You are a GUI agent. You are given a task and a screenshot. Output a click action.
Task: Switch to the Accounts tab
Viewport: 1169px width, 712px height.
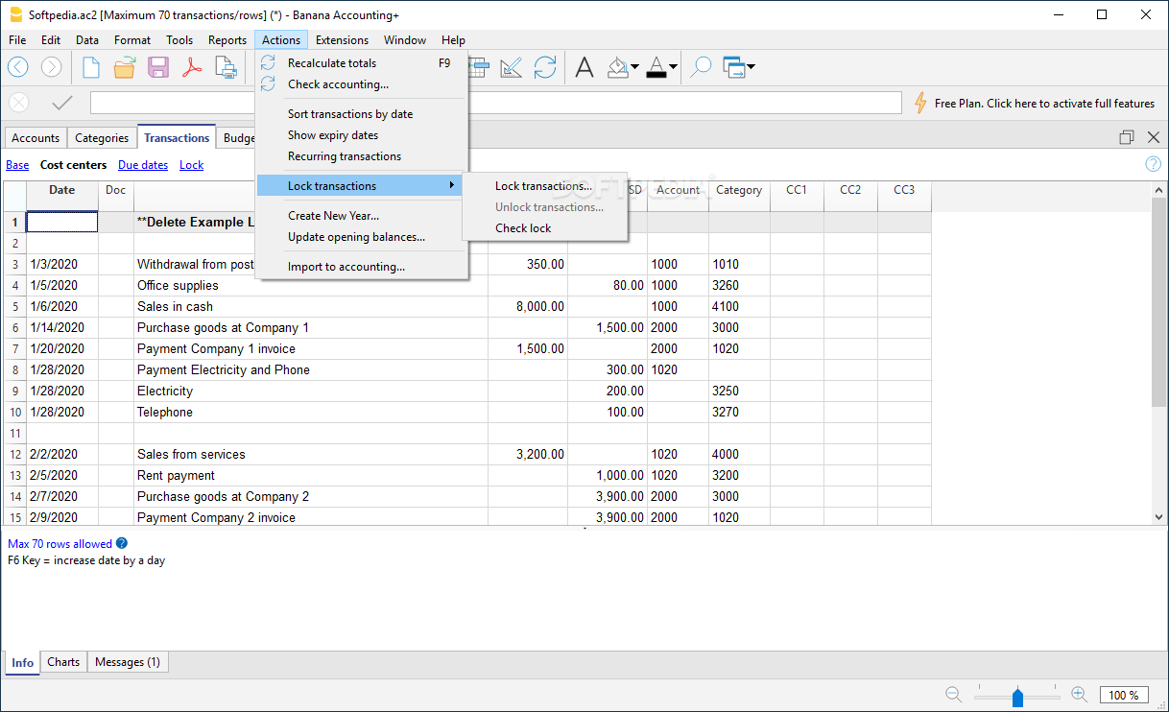[36, 138]
